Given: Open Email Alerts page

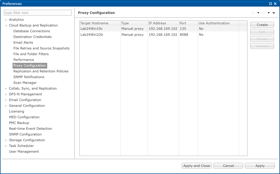Looking at the screenshot, I should point(23,43).
